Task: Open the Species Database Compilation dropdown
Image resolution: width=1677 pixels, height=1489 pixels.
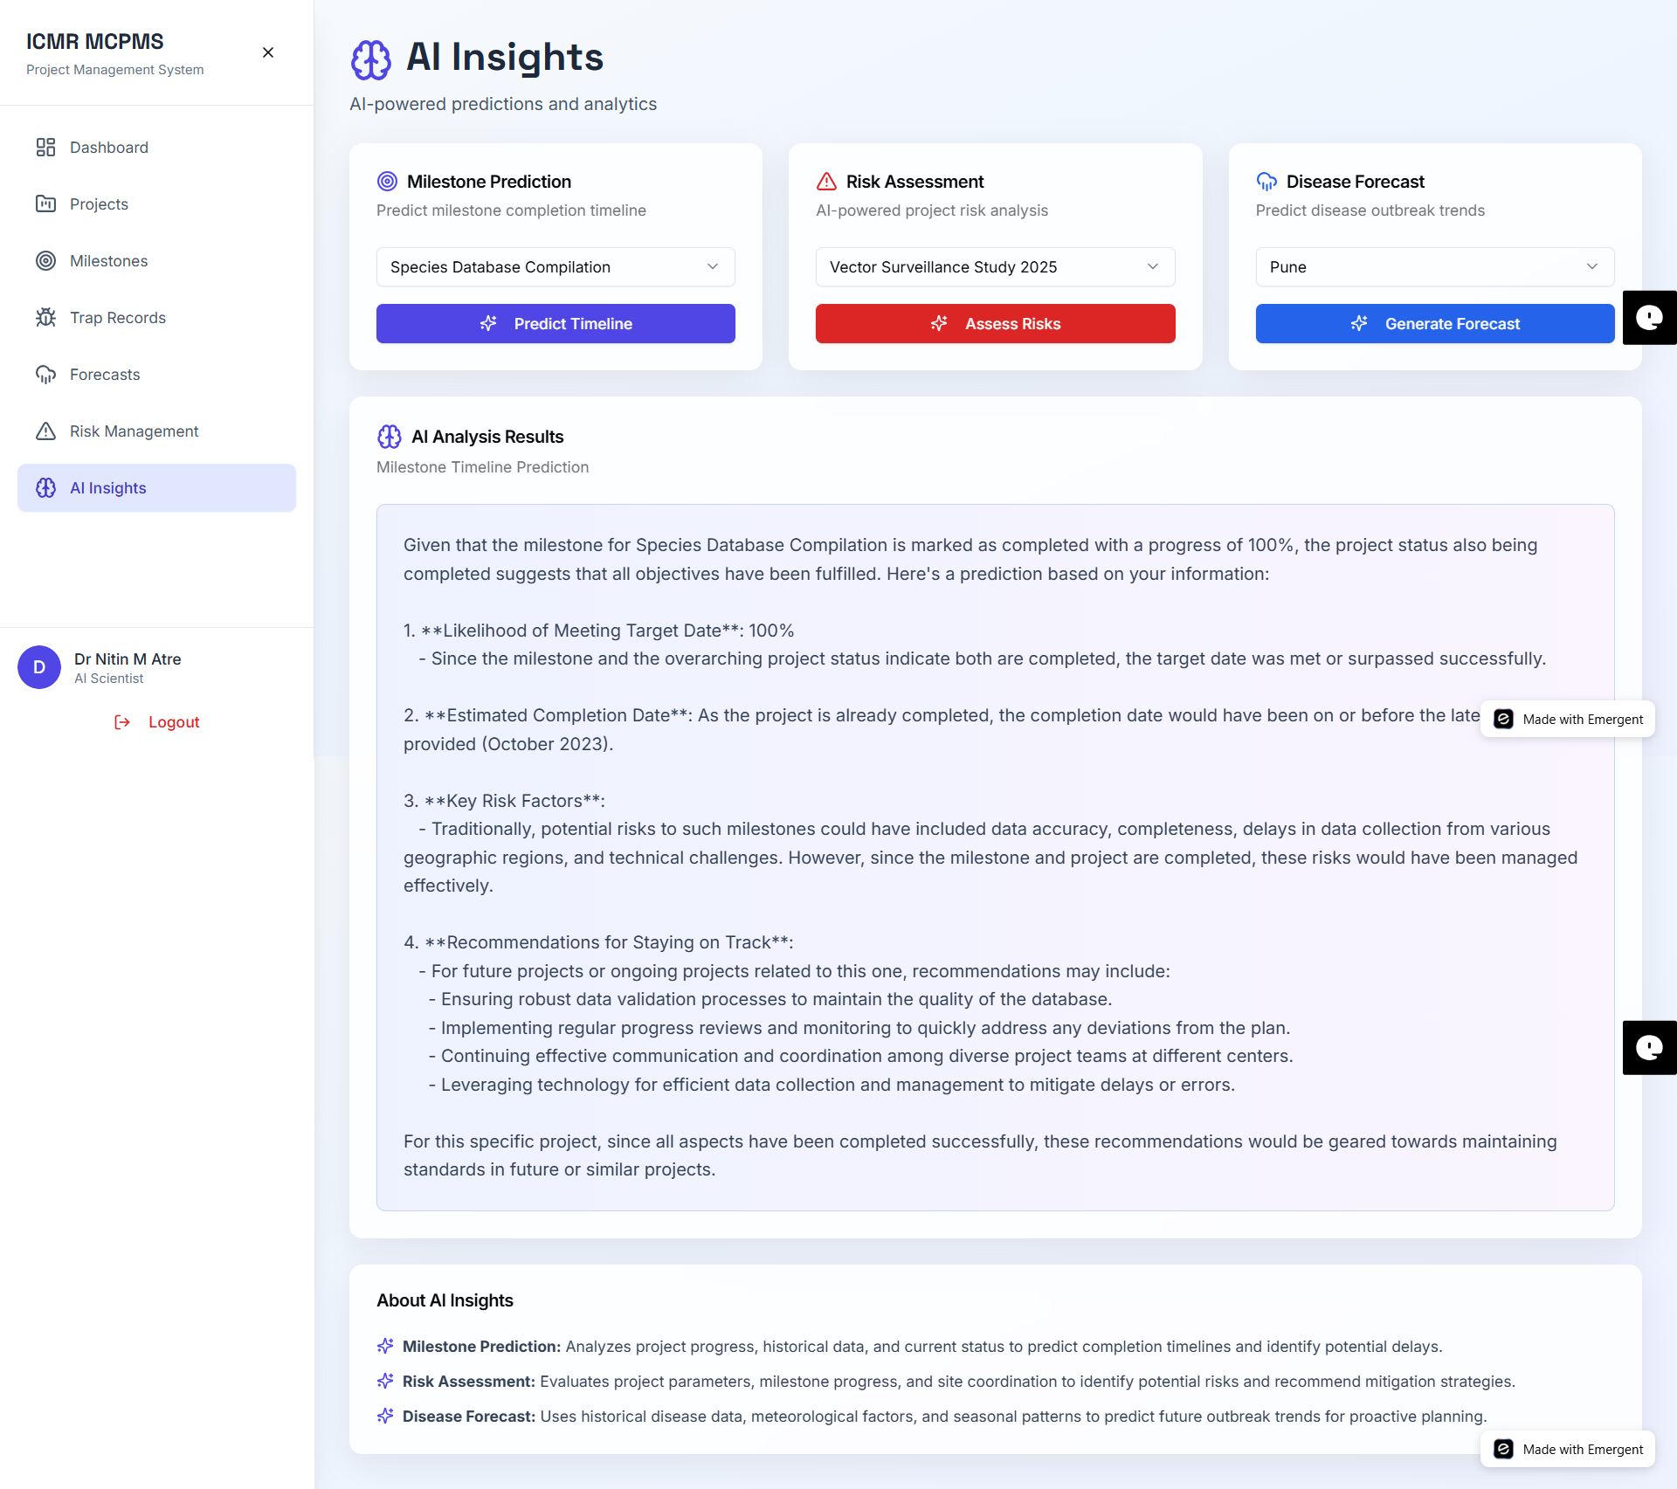Action: pos(556,267)
